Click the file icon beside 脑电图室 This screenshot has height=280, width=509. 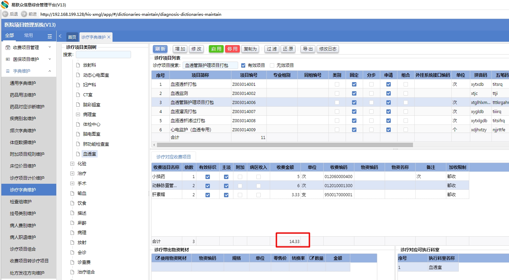point(78,134)
